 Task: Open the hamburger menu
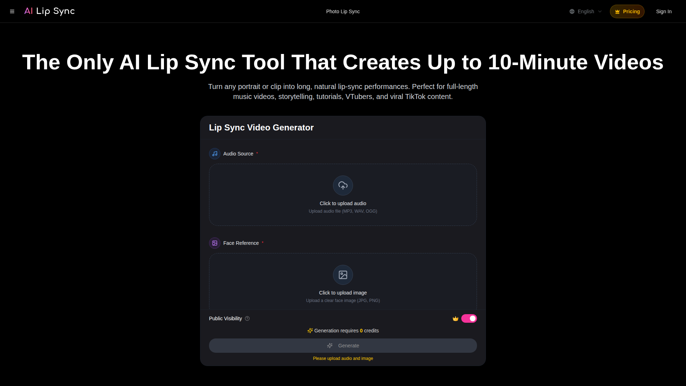pyautogui.click(x=12, y=11)
